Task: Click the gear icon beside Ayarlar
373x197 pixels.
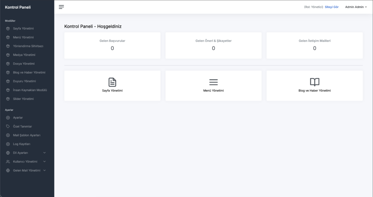Action: [8, 118]
